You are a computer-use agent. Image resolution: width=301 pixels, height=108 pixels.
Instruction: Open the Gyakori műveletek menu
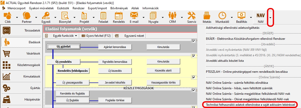[42, 8]
